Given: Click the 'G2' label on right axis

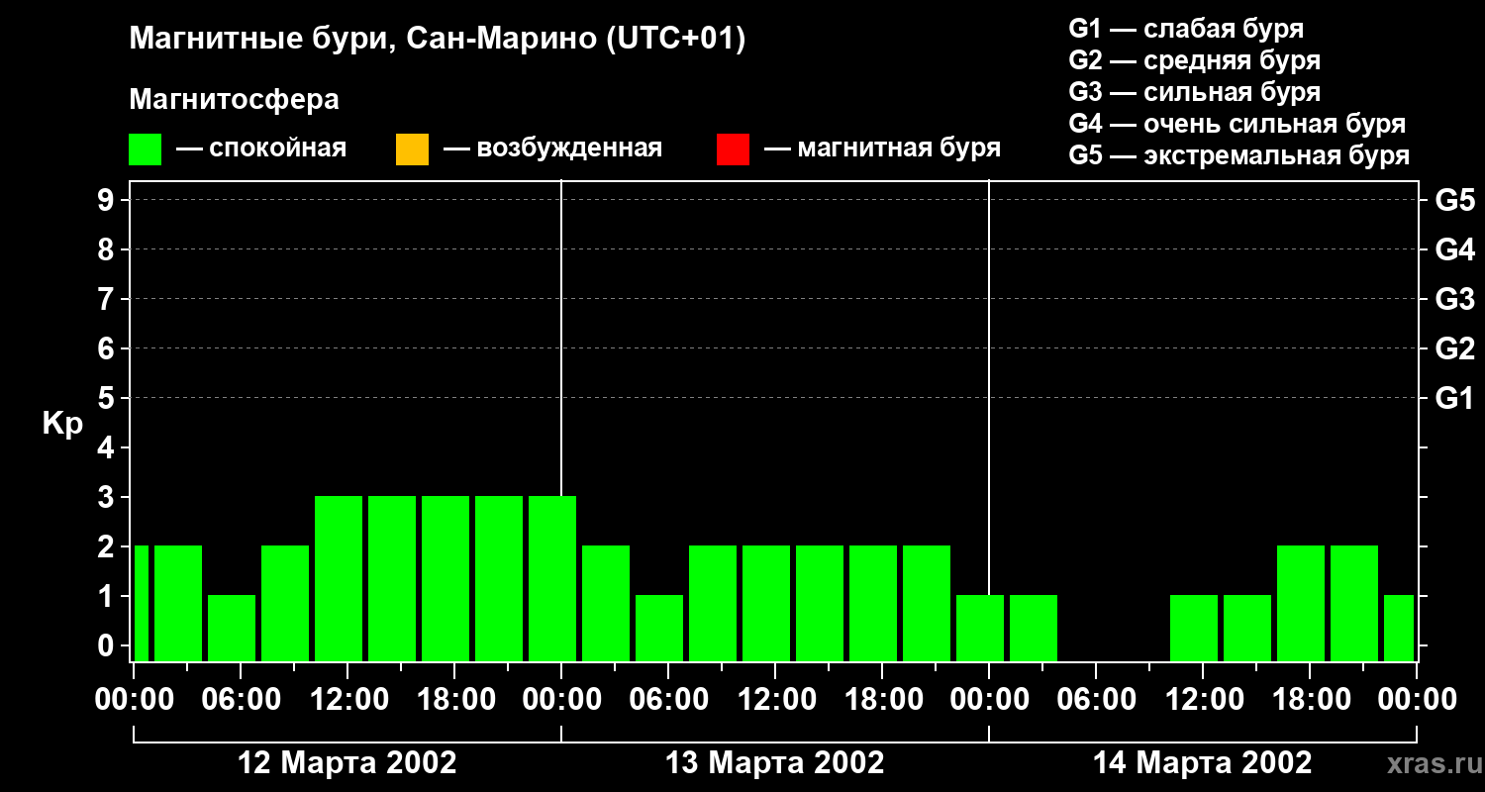Looking at the screenshot, I should click(1454, 348).
